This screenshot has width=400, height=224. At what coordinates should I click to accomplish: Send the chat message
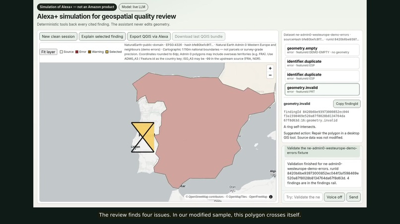pos(353,197)
